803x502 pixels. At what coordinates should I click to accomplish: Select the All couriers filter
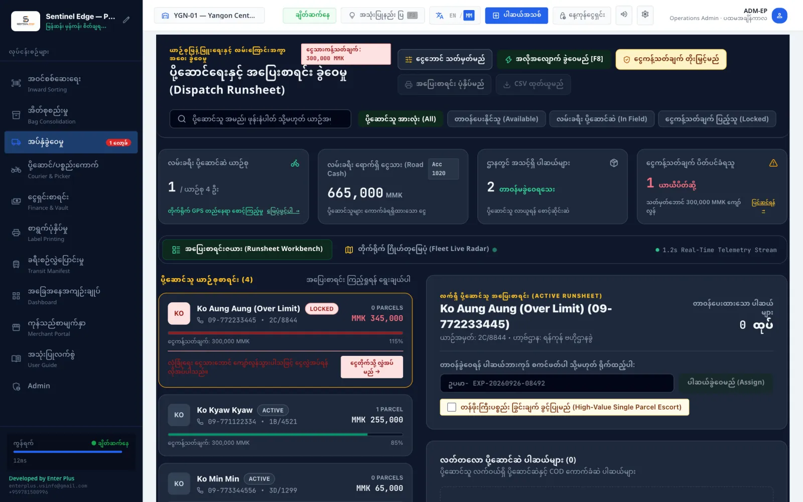[400, 119]
